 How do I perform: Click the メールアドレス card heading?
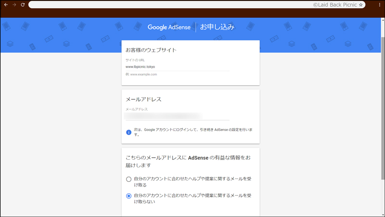click(143, 99)
